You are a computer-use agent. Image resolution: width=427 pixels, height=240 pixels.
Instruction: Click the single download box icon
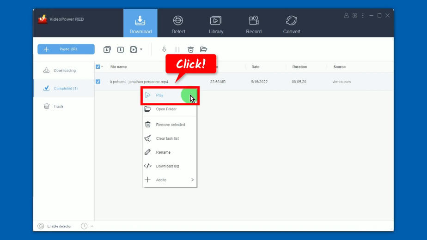120,49
